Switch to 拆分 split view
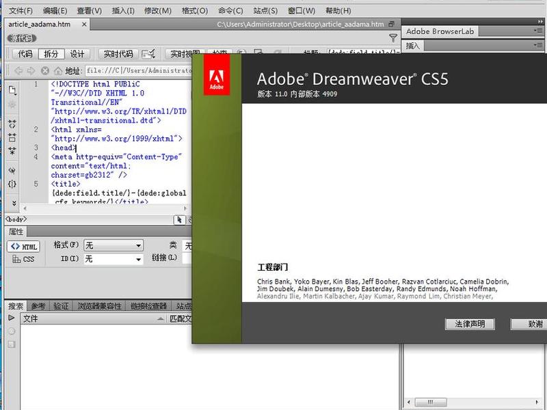This screenshot has height=410, width=547. (x=51, y=54)
